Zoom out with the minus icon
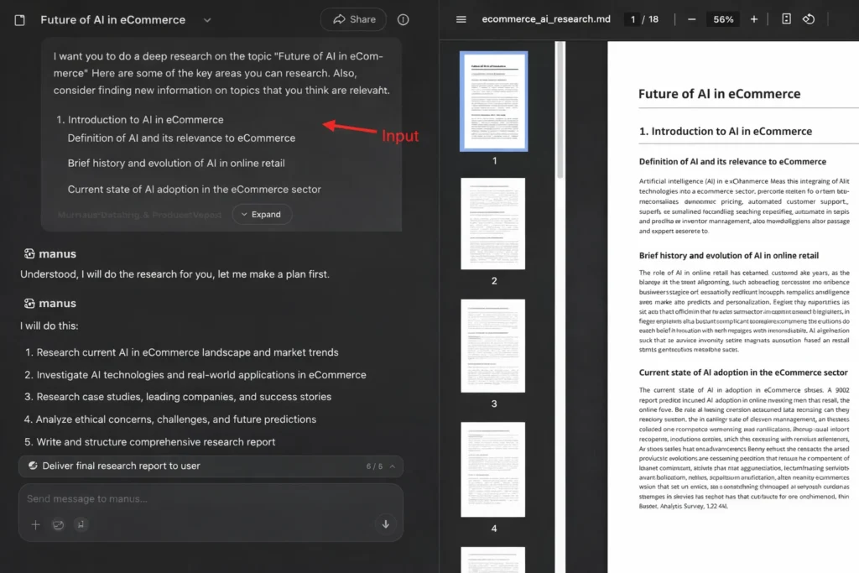 tap(691, 19)
